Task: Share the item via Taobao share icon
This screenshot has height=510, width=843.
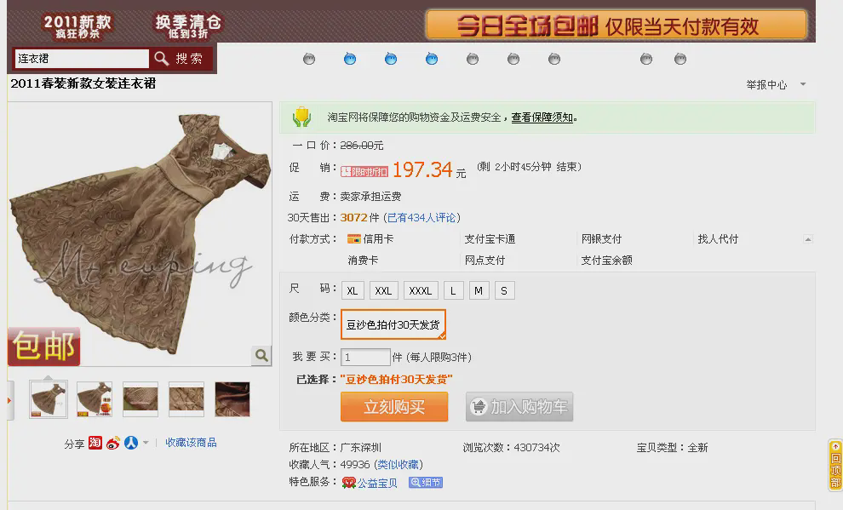Action: (x=95, y=443)
